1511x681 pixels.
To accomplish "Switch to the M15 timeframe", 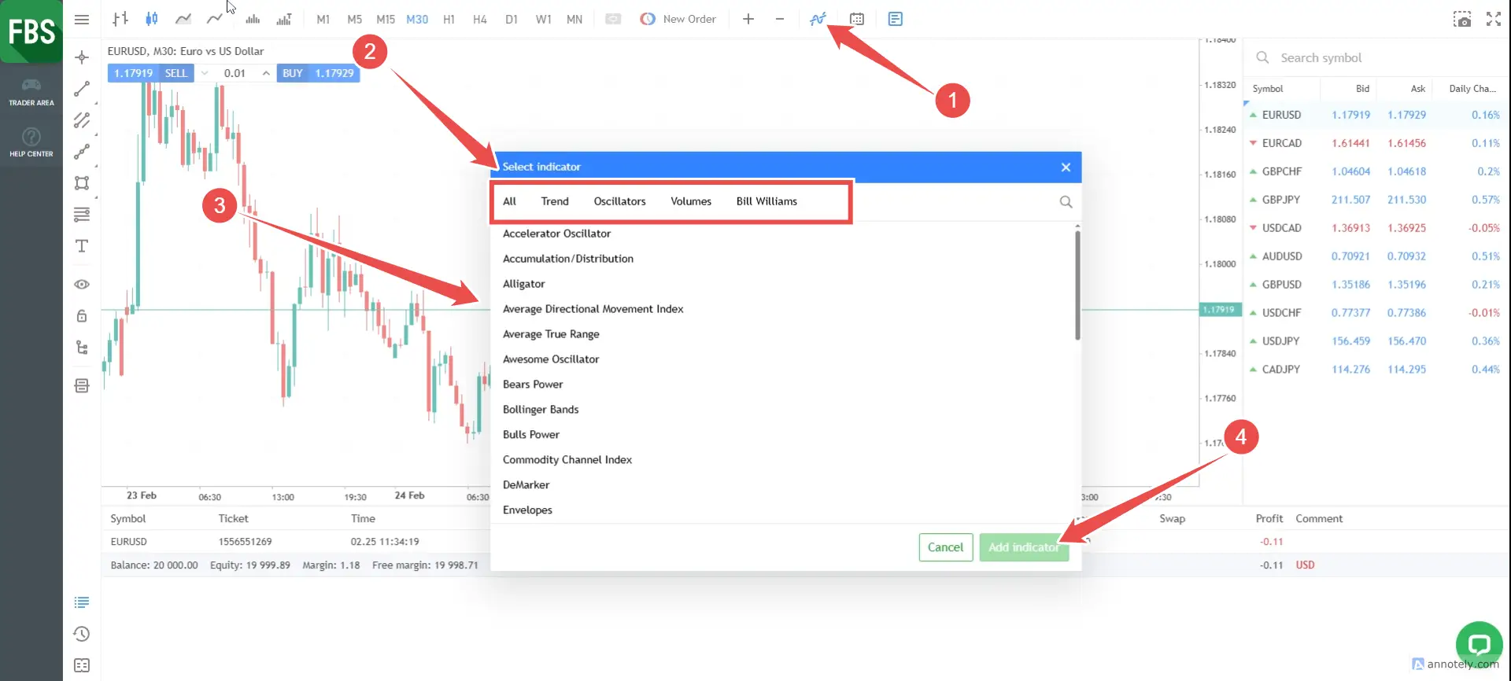I will [386, 19].
